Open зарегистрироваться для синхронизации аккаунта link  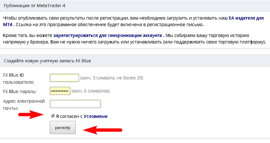click(107, 35)
